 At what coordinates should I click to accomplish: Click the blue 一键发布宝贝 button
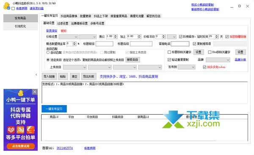[x=54, y=109]
